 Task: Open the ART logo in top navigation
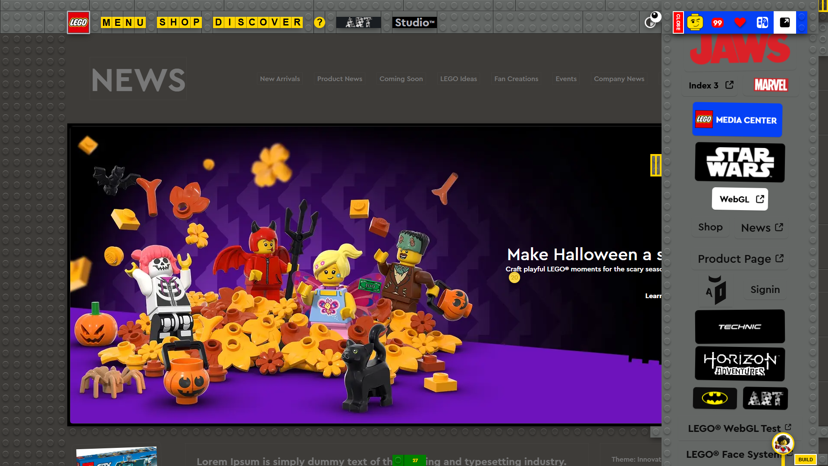click(358, 22)
